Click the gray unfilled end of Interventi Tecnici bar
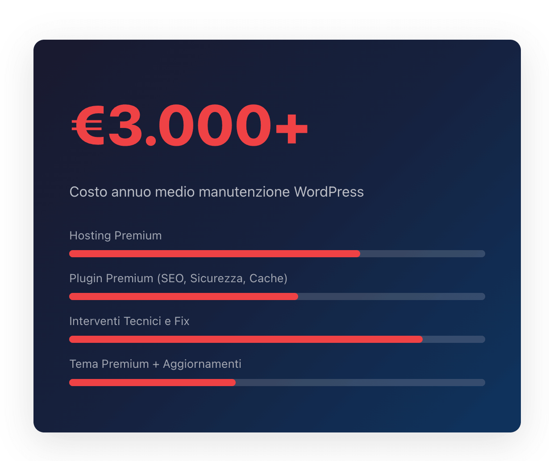This screenshot has height=461, width=549. click(x=453, y=339)
